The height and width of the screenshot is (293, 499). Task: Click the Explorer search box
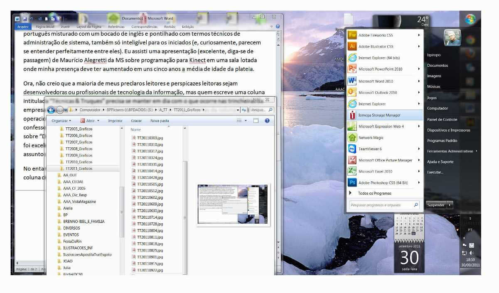(262, 110)
